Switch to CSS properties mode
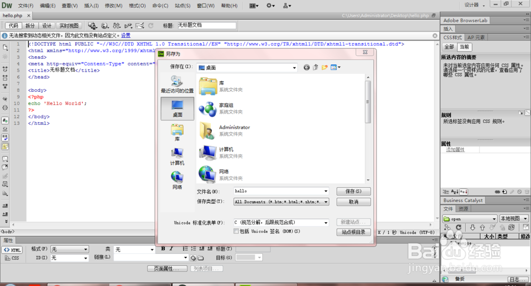The image size is (531, 286). coord(12,258)
